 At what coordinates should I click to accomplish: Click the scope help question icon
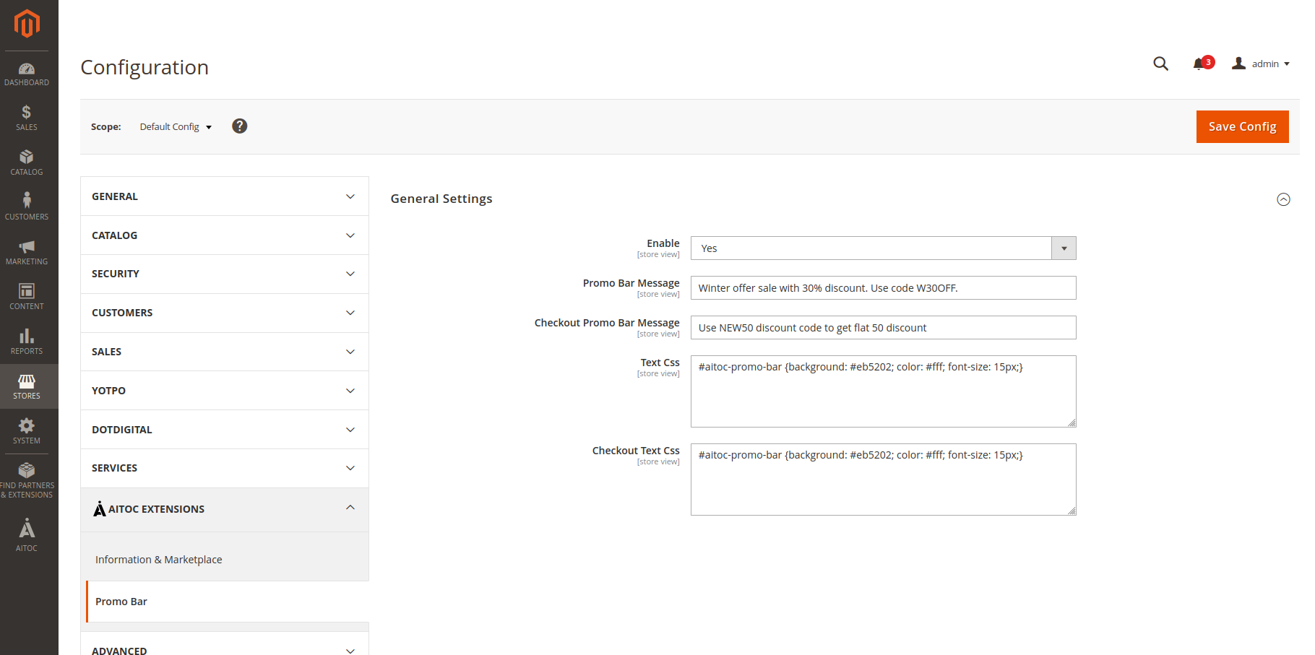click(x=240, y=126)
